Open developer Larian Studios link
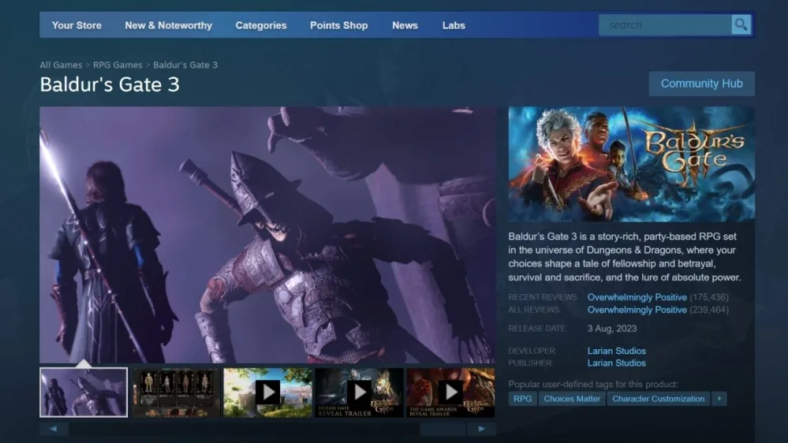 tap(617, 351)
